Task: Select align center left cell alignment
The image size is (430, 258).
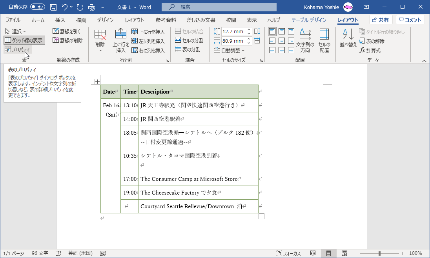Action: pos(272,41)
